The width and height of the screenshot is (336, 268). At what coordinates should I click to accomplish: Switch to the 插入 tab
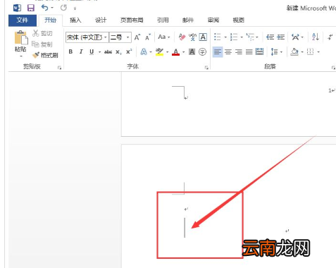(75, 20)
